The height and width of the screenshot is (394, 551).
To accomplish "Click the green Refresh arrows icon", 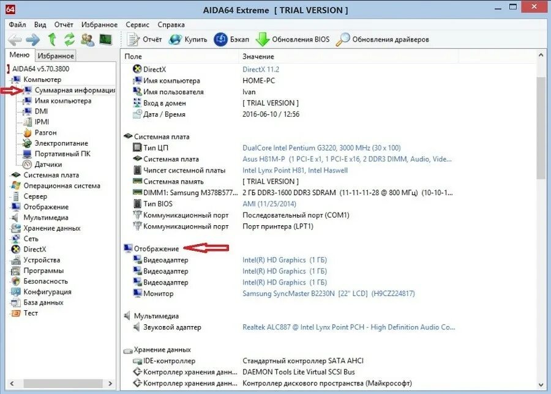I will tap(69, 39).
